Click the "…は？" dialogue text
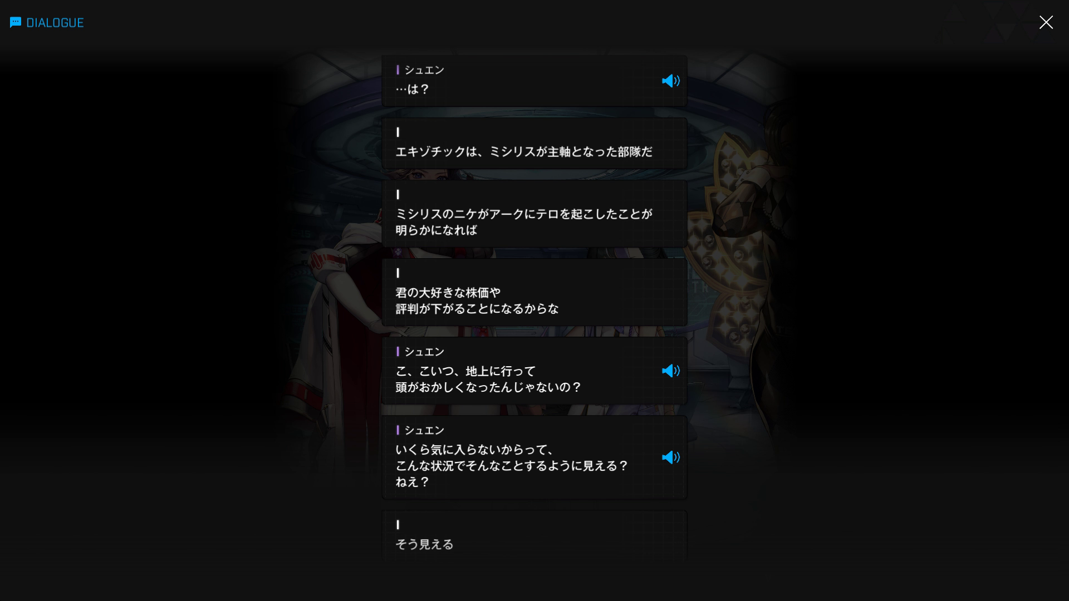Viewport: 1069px width, 601px height. (x=413, y=90)
